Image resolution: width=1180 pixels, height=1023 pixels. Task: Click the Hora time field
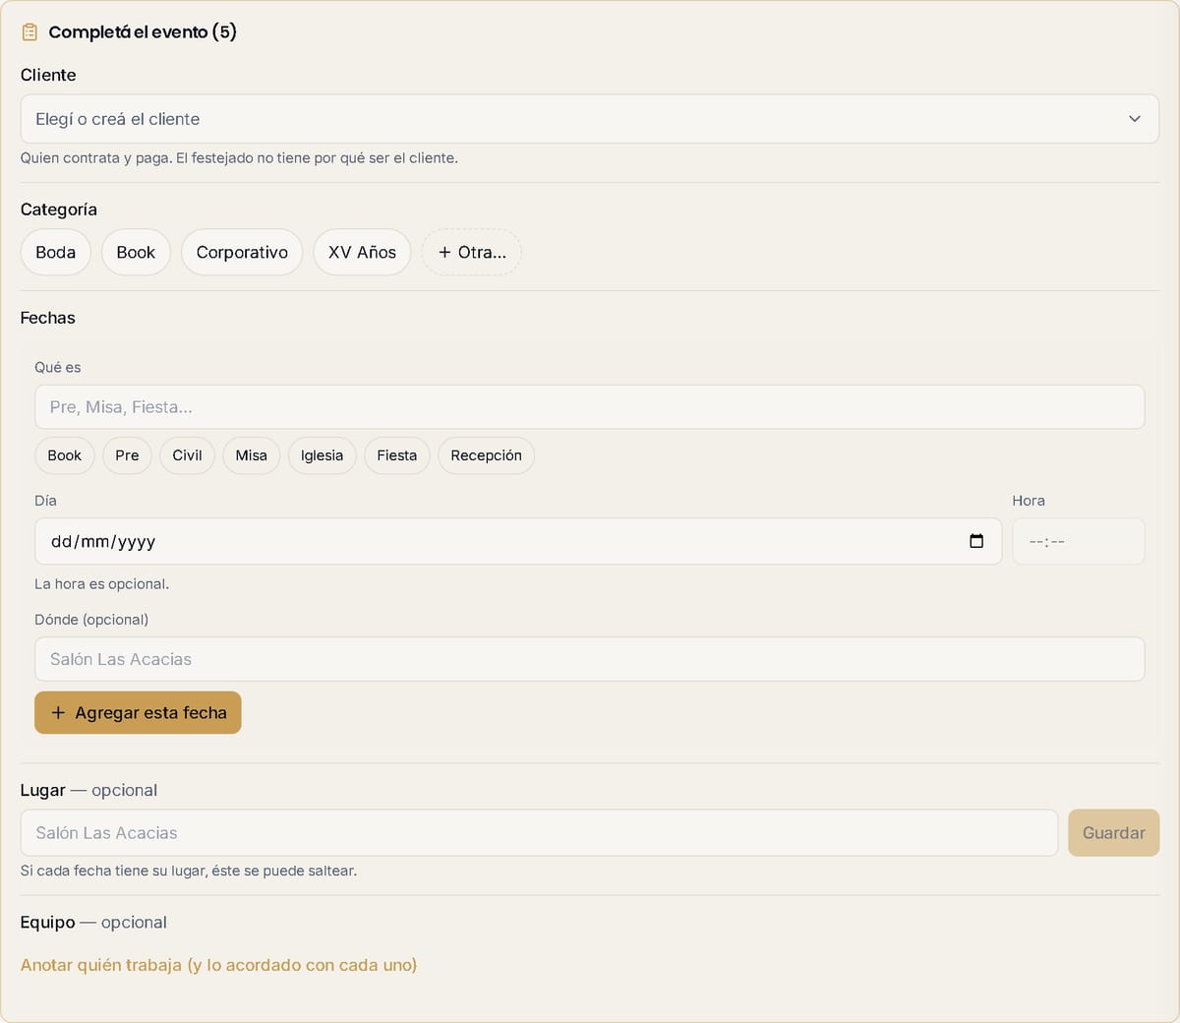[x=1079, y=541]
